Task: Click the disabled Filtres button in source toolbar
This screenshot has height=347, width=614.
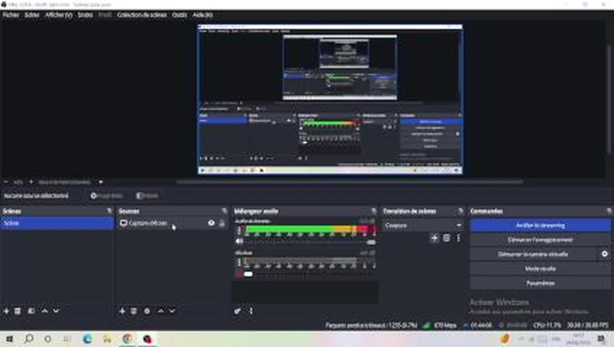Action: point(147,196)
